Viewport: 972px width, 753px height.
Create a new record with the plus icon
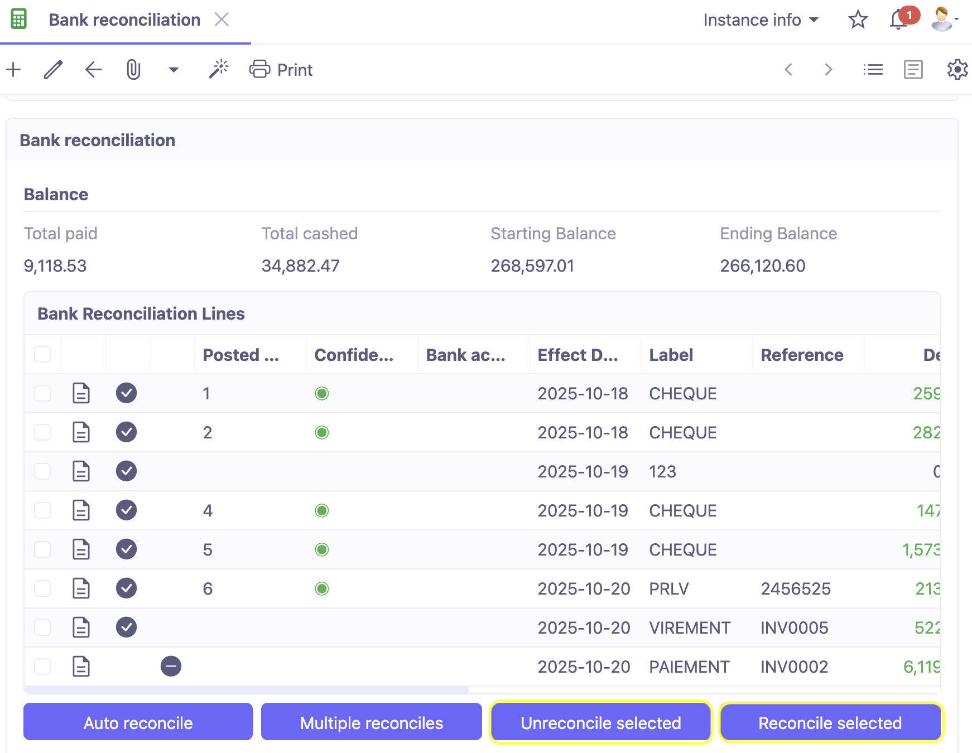tap(13, 69)
